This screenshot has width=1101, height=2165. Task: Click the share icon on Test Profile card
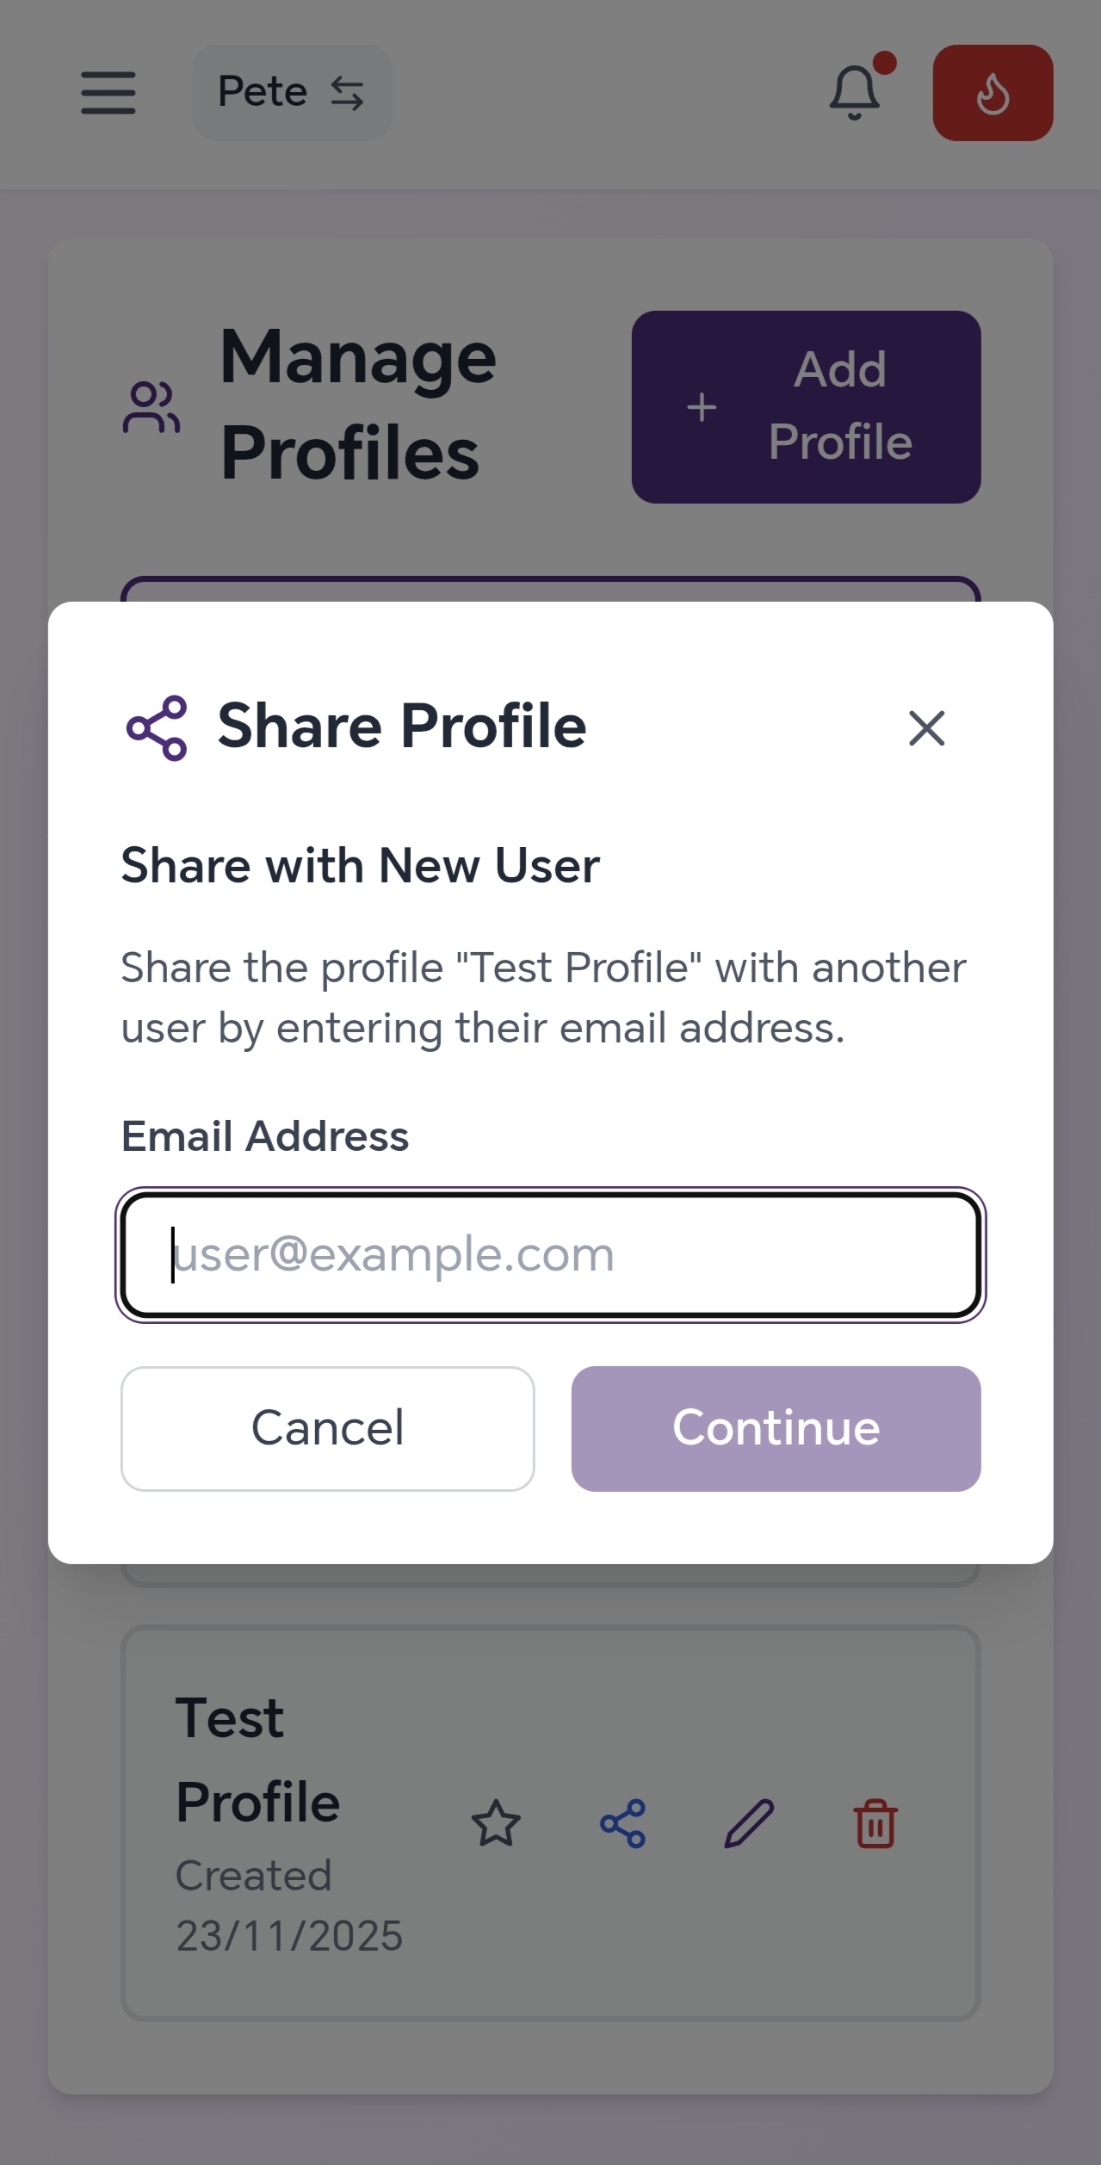[622, 1823]
